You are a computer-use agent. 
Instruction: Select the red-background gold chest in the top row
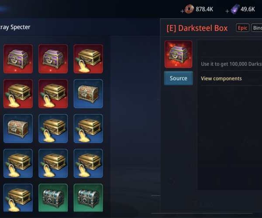[88, 59]
